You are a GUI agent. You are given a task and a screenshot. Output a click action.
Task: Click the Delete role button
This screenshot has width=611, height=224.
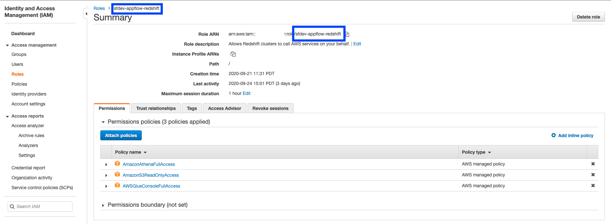(x=588, y=17)
